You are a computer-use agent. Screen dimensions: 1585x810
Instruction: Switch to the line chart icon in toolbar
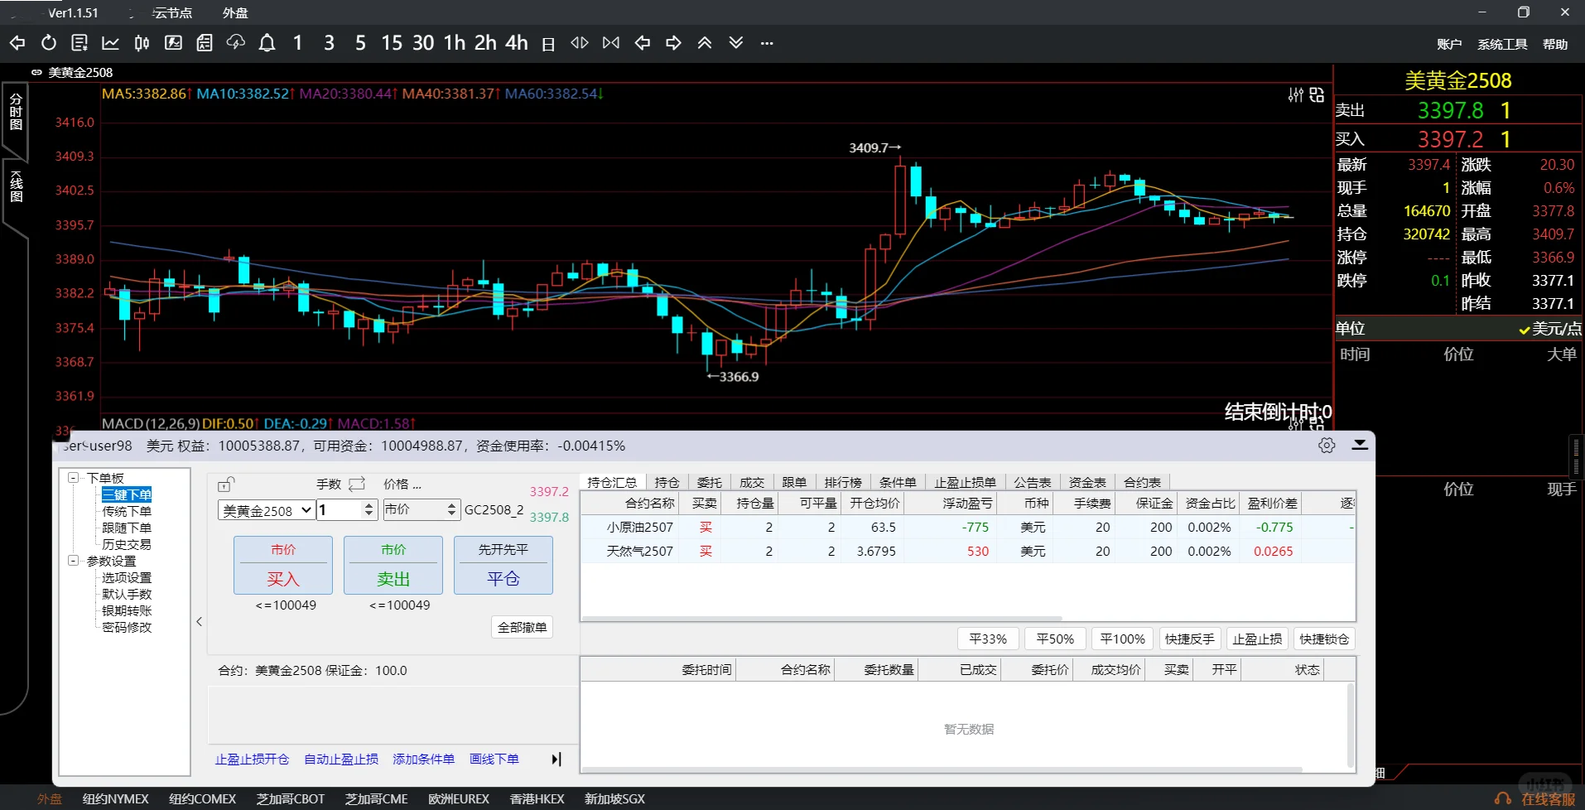tap(110, 43)
